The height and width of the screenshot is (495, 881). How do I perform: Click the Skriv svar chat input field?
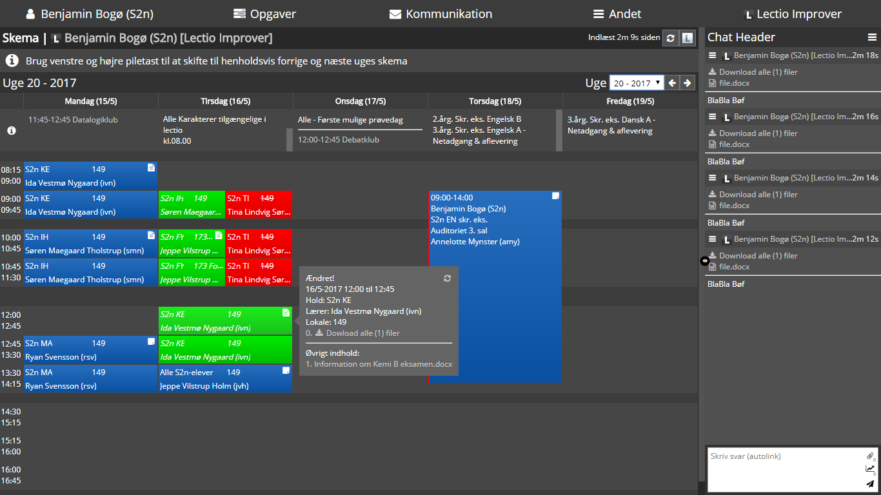tap(784, 469)
